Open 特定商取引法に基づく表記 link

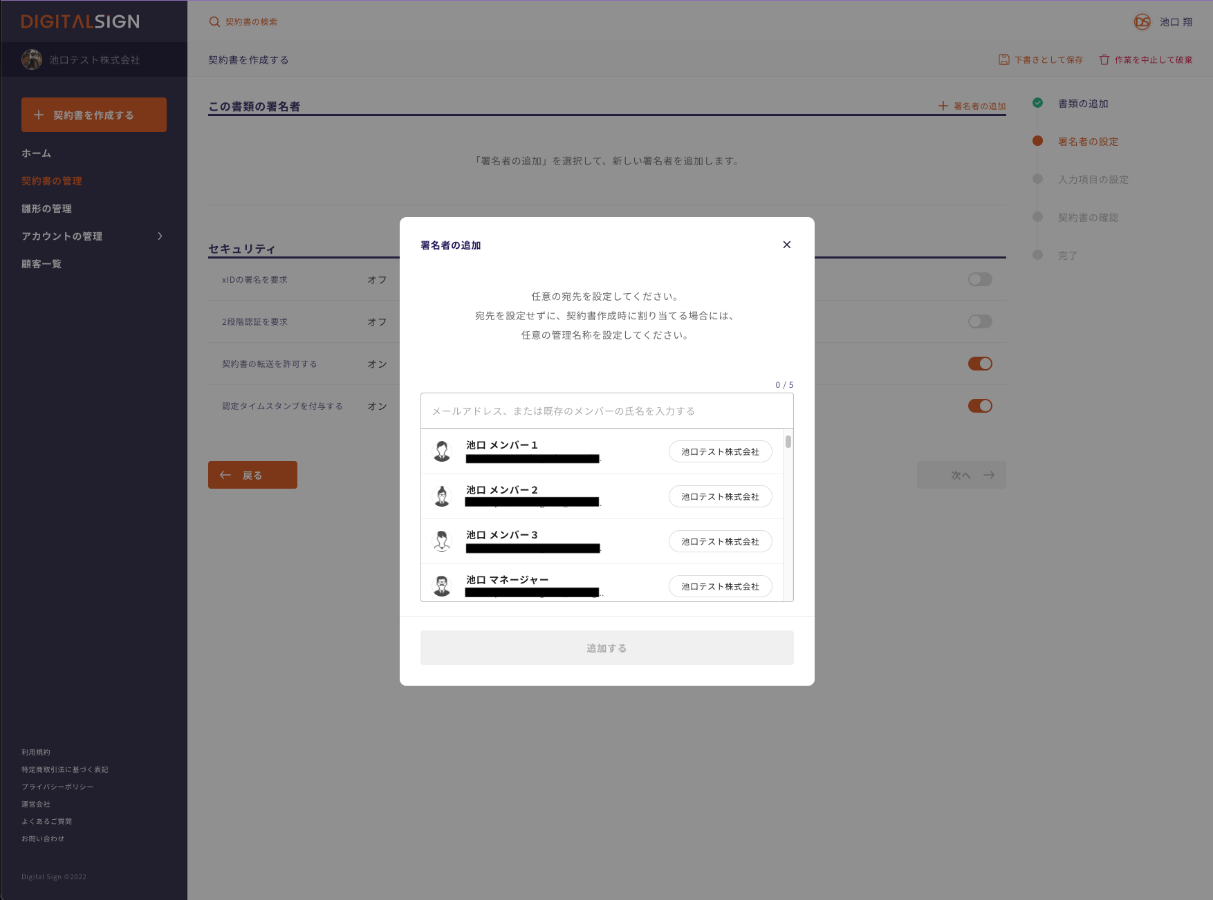65,769
